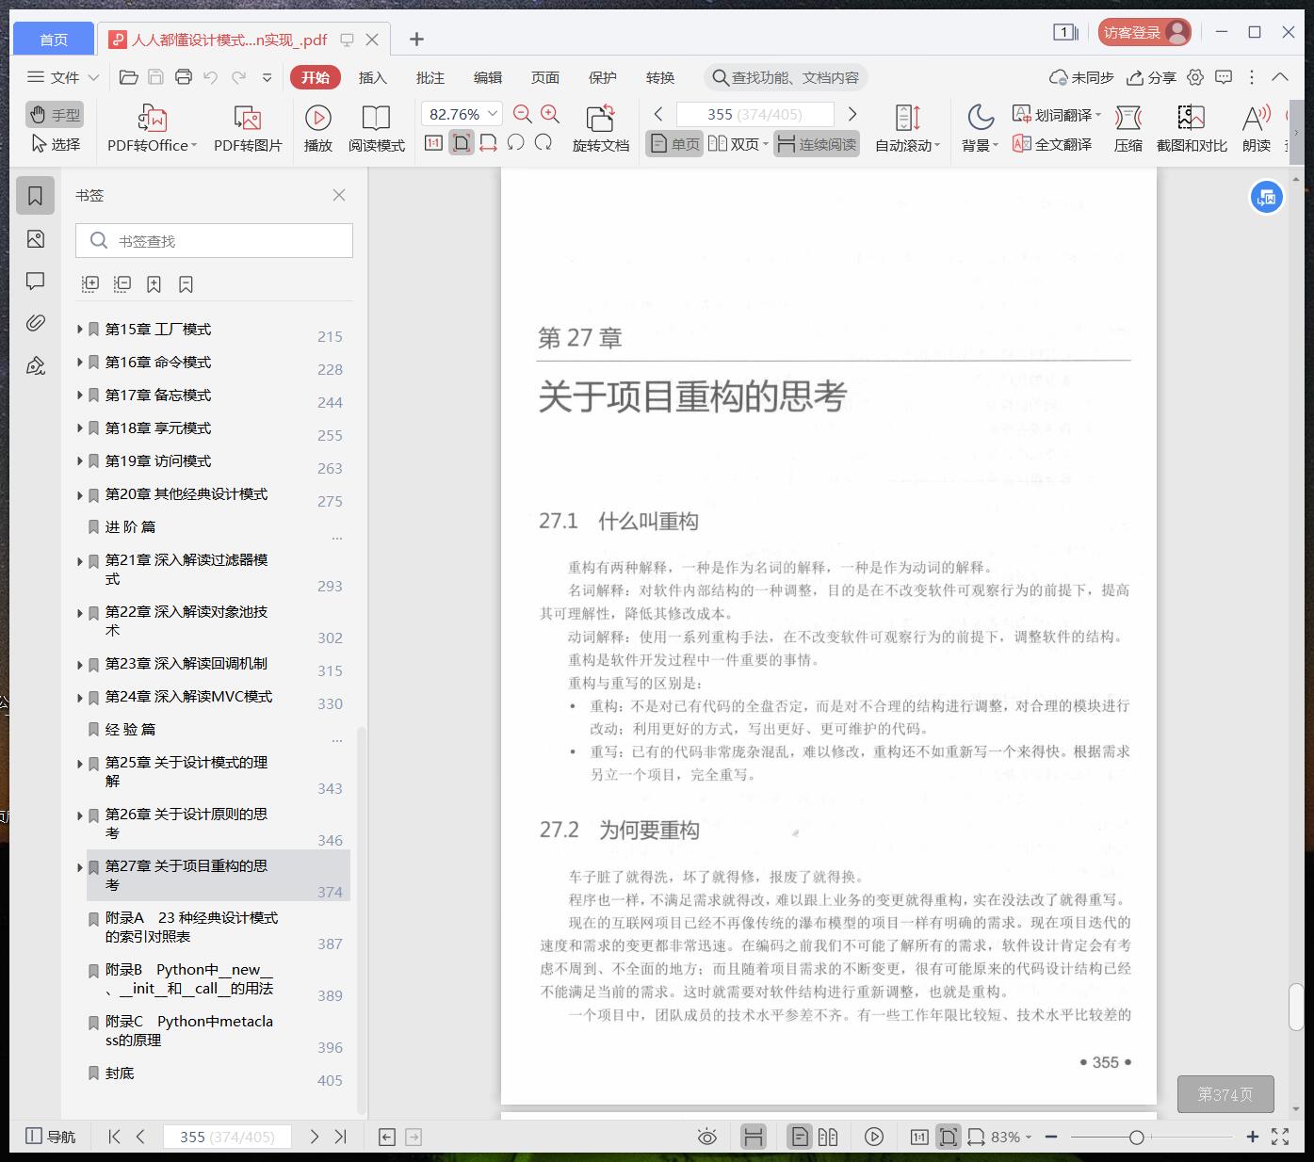The height and width of the screenshot is (1162, 1314).
Task: Click 未同步 sync status button
Action: [1081, 77]
